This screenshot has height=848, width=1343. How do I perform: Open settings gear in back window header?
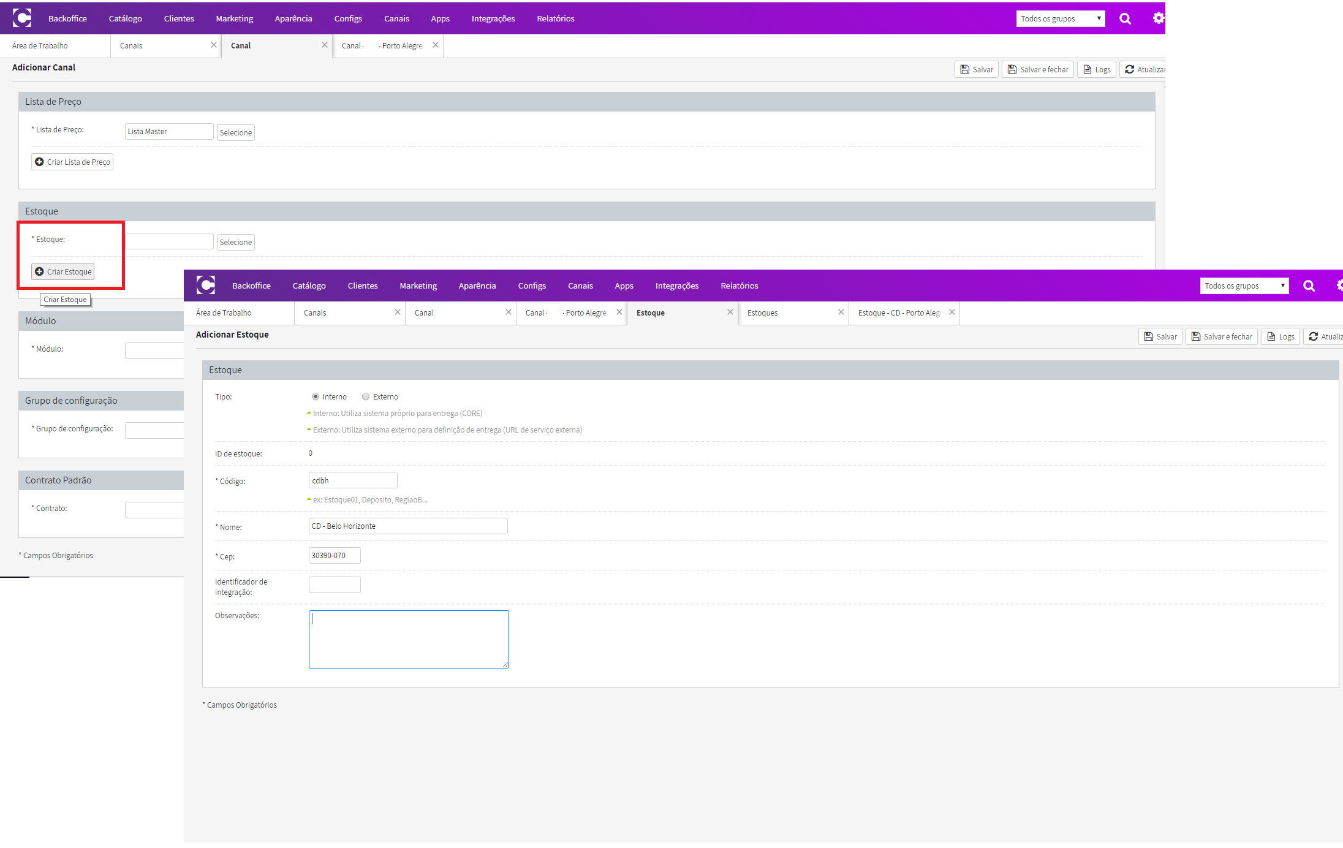[1158, 18]
